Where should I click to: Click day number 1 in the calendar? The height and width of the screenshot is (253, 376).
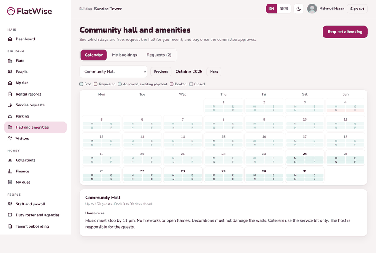(x=223, y=102)
